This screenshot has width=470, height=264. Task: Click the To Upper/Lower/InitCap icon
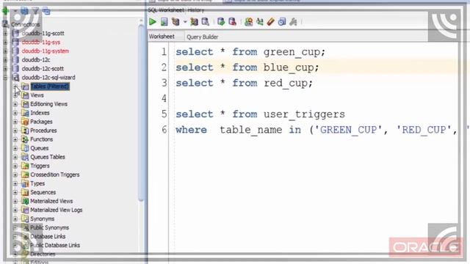click(x=259, y=21)
